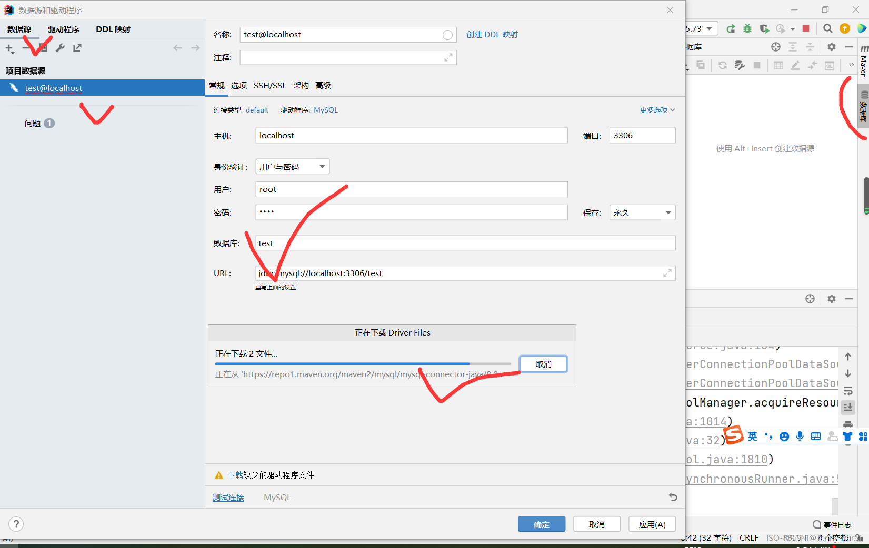Select test@localhost data source entry
The image size is (869, 548).
point(102,88)
